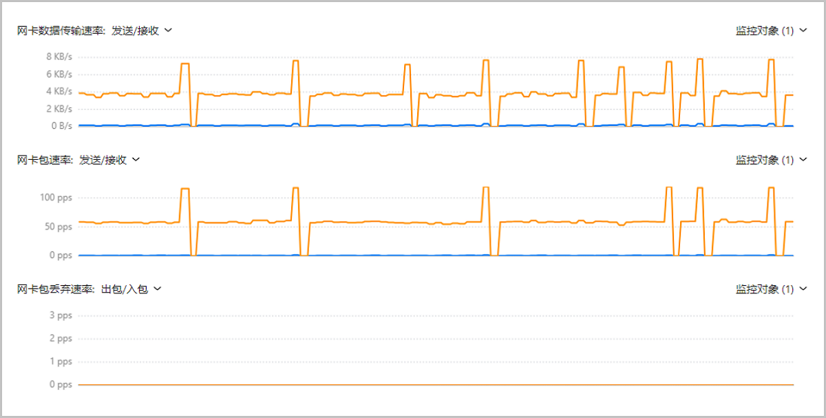The width and height of the screenshot is (826, 418).
Task: Click the 3 pps axis label
Action: [x=61, y=315]
